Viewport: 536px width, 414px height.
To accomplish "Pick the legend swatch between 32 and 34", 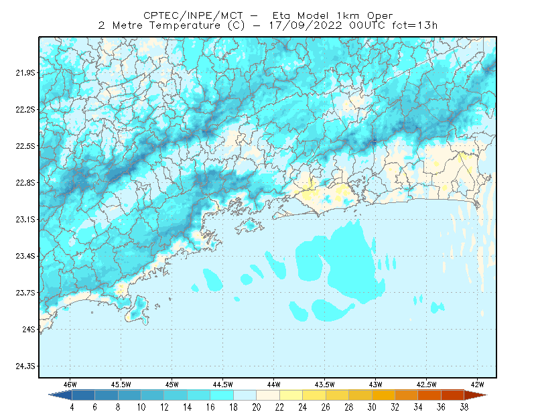I will point(407,395).
